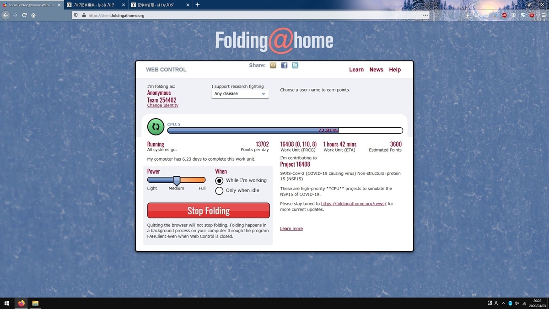Click the Anonymous user name text
This screenshot has width=549, height=309.
pos(159,93)
